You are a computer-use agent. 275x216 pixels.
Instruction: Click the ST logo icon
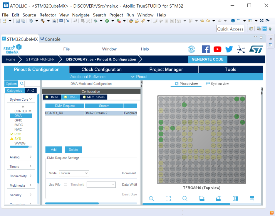(256, 49)
